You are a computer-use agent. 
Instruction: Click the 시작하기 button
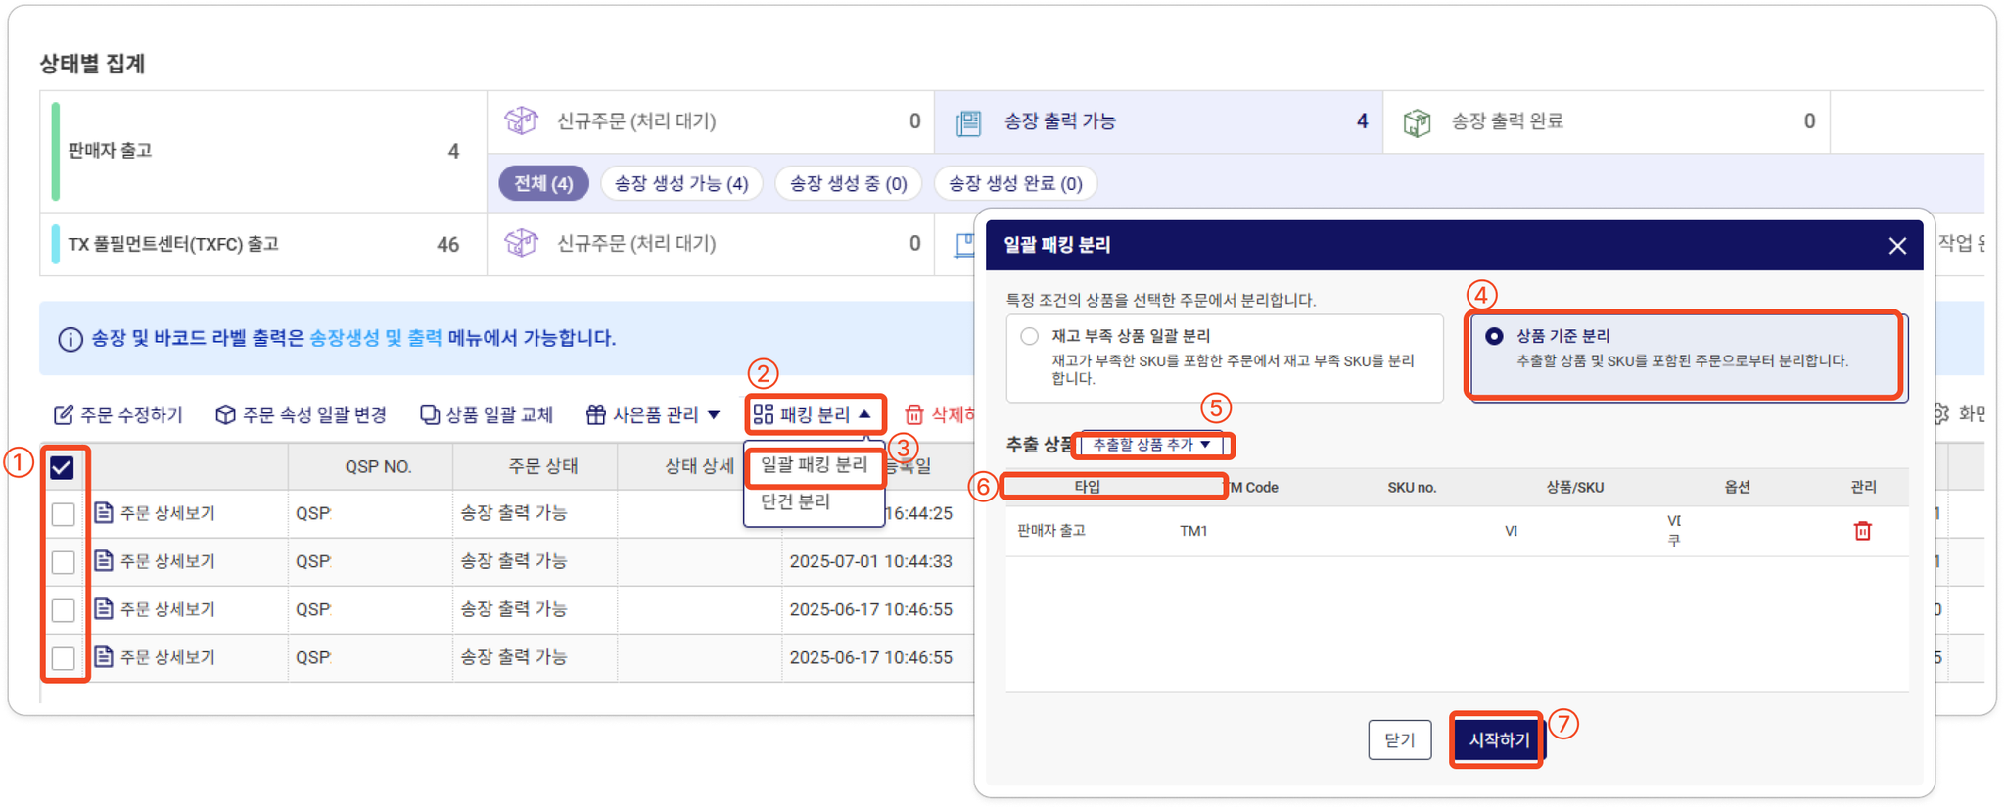point(1498,739)
